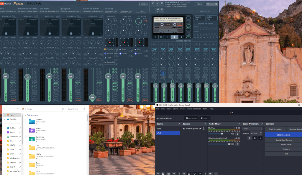The height and width of the screenshot is (175, 302).
Task: Toggle A4 recorder bus assignment in Voicemeeter
Action: (188, 25)
